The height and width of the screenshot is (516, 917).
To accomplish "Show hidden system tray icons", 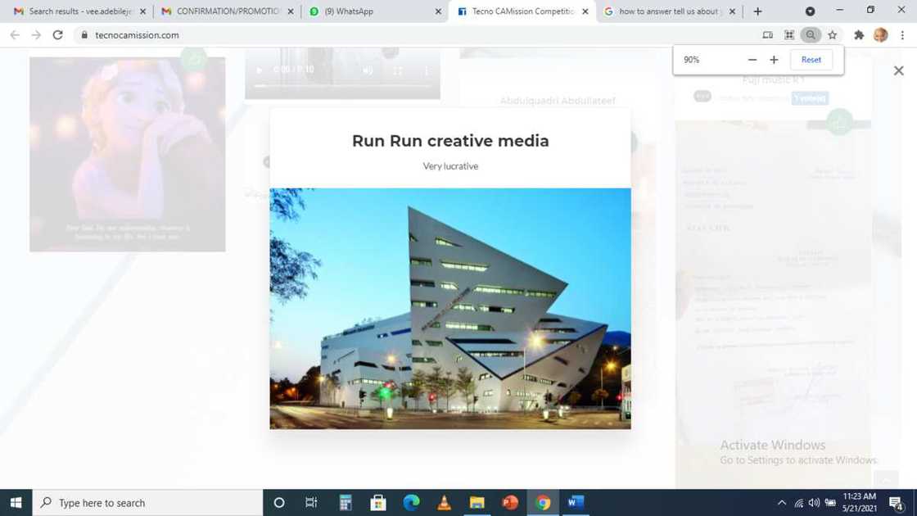I will pos(781,503).
